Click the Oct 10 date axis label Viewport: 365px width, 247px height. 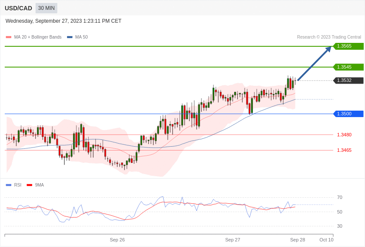pos(326,240)
